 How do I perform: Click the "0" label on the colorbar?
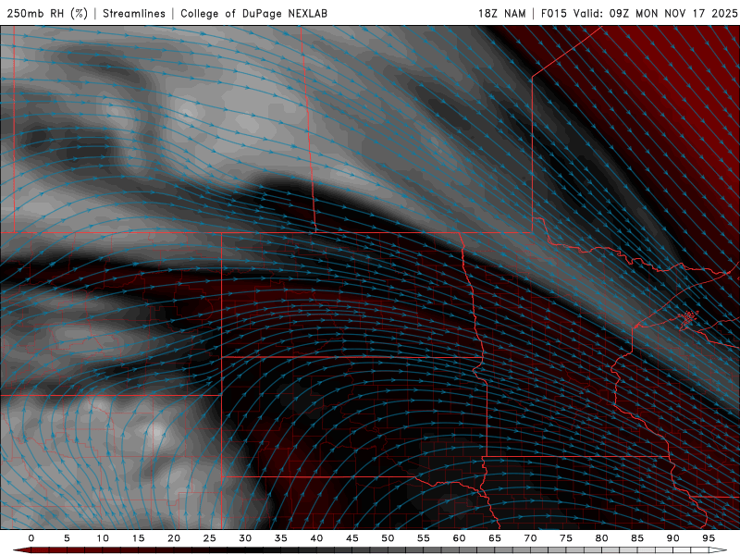point(31,538)
